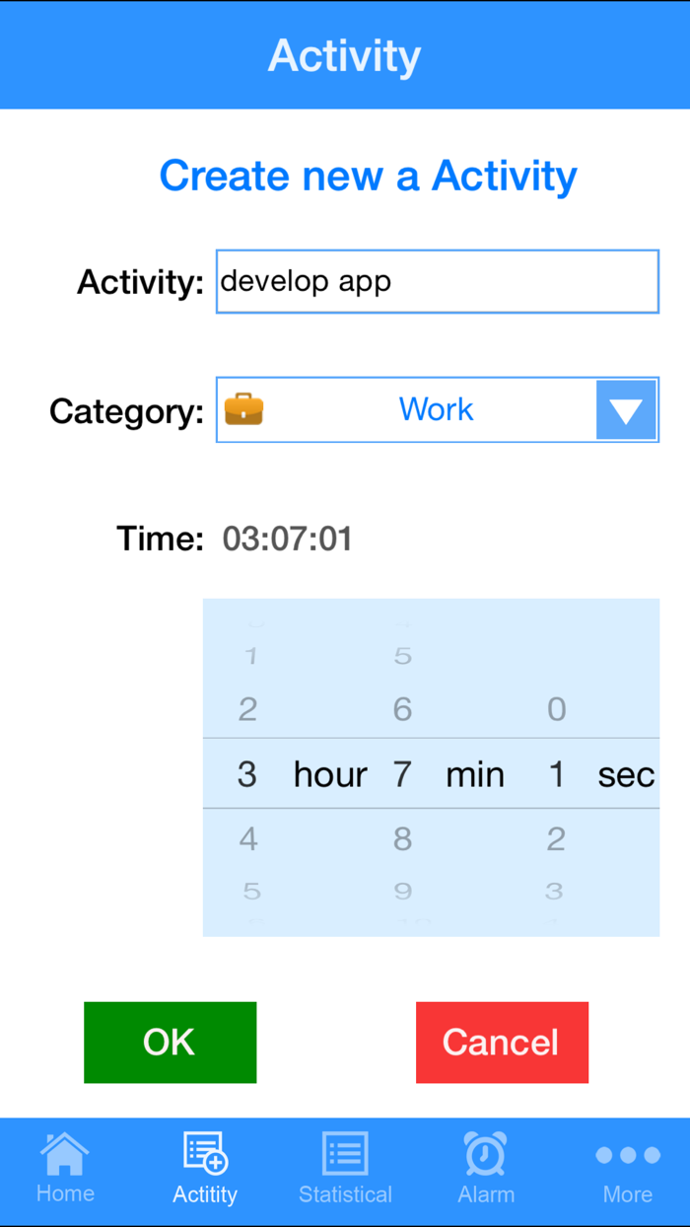690x1227 pixels.
Task: Select hour value 4 in the picker
Action: coord(247,837)
